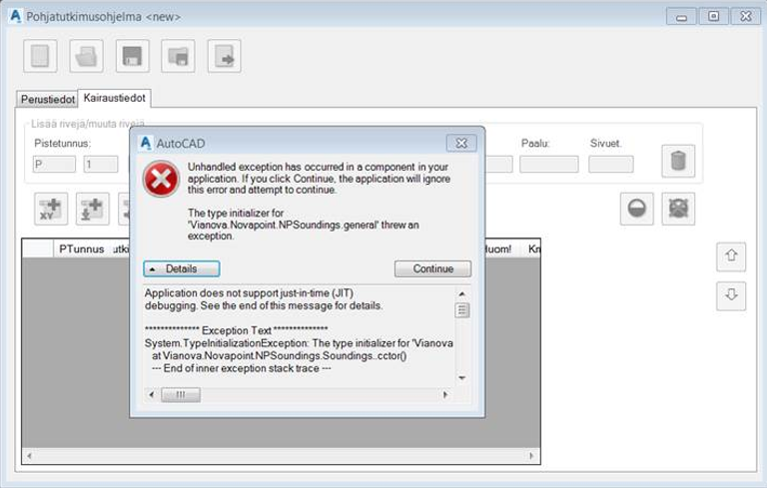The width and height of the screenshot is (767, 488).
Task: Click the vertical scrollbar thumb in details
Action: tap(461, 310)
